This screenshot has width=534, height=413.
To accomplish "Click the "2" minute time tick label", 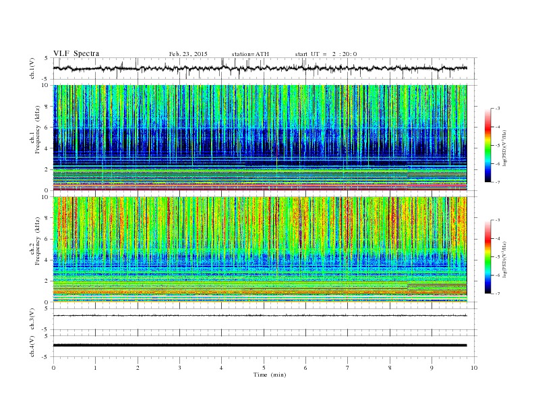I will (x=138, y=368).
